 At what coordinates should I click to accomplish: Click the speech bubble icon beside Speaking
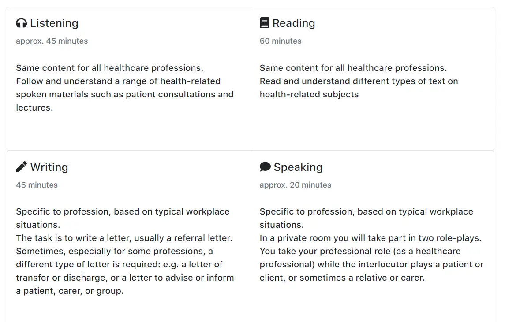(265, 167)
